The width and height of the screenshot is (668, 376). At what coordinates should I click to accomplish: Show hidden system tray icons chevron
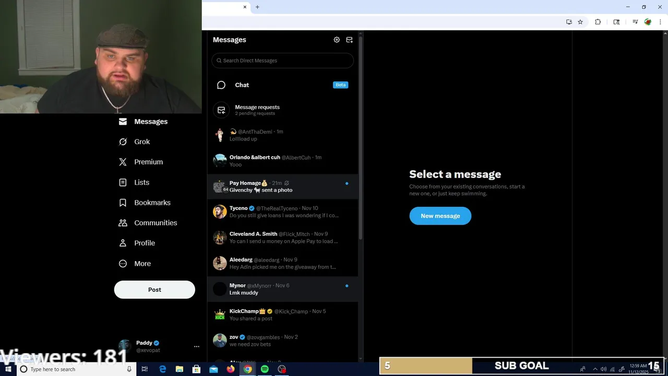coord(595,369)
